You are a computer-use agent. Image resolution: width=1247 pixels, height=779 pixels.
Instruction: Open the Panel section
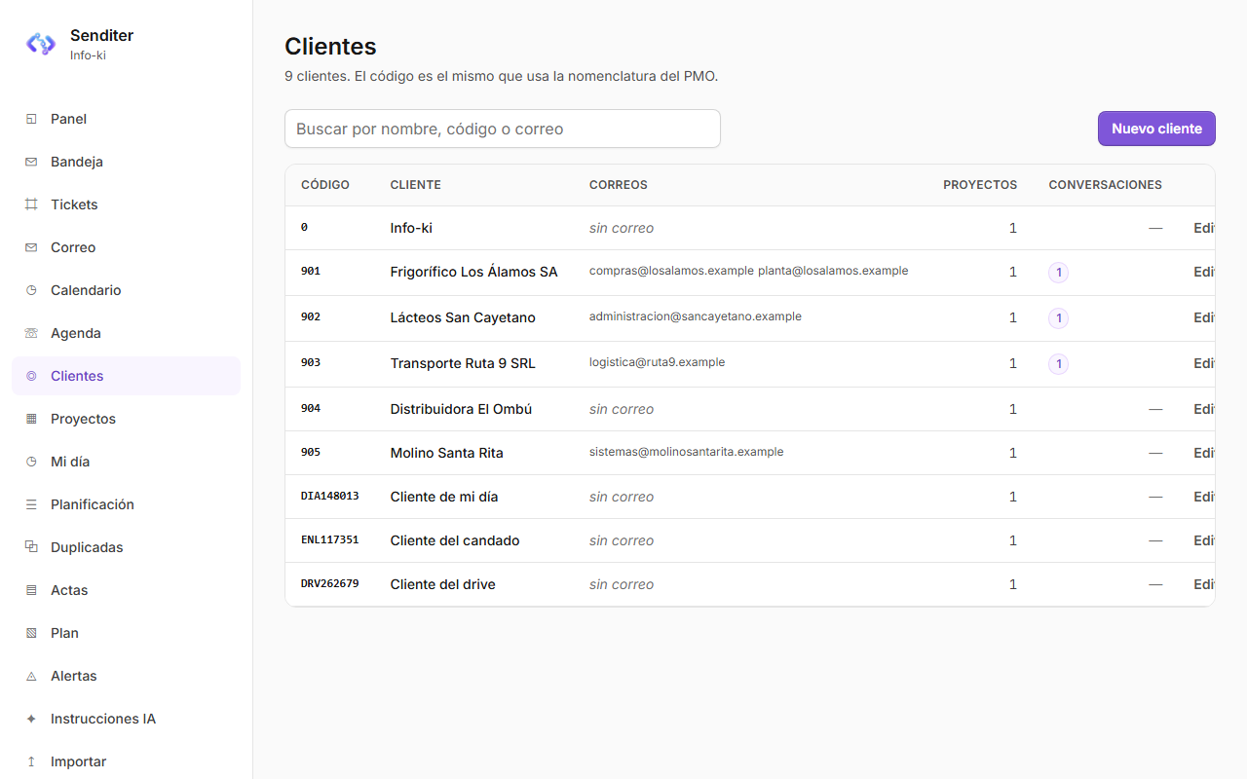click(x=126, y=119)
